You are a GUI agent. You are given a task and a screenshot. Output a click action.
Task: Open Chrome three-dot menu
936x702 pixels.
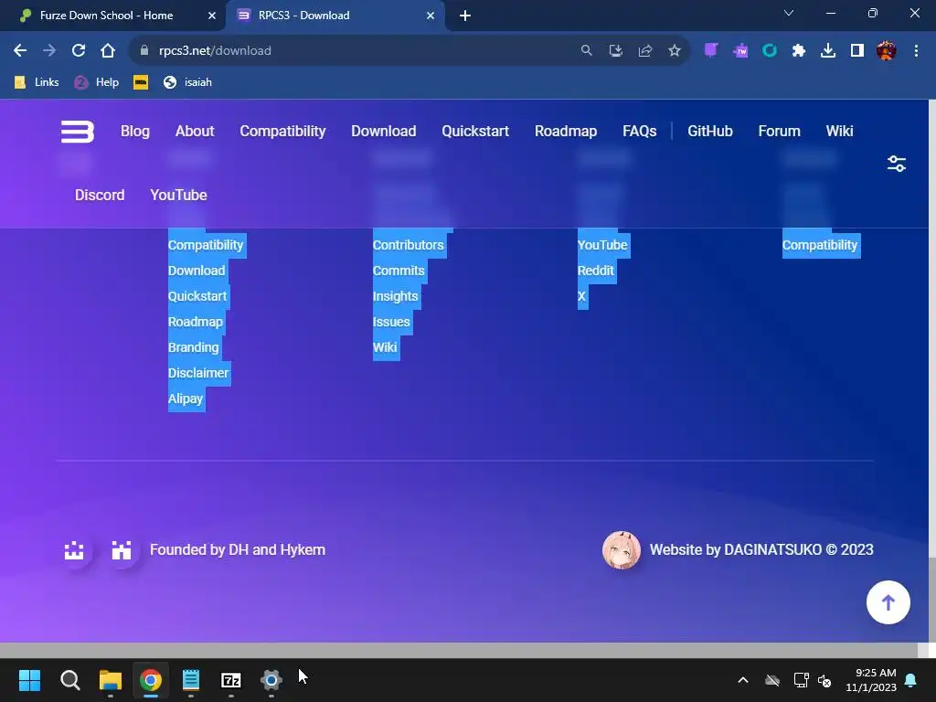click(916, 51)
